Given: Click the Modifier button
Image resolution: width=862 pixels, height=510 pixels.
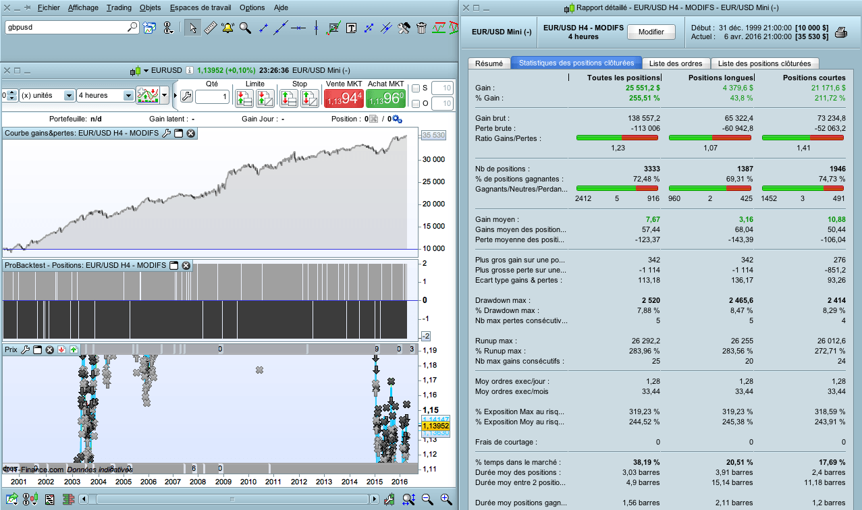Looking at the screenshot, I should pyautogui.click(x=651, y=32).
